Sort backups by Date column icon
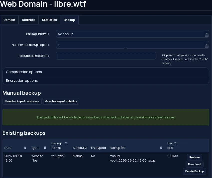The image size is (212, 178). [x=25, y=148]
